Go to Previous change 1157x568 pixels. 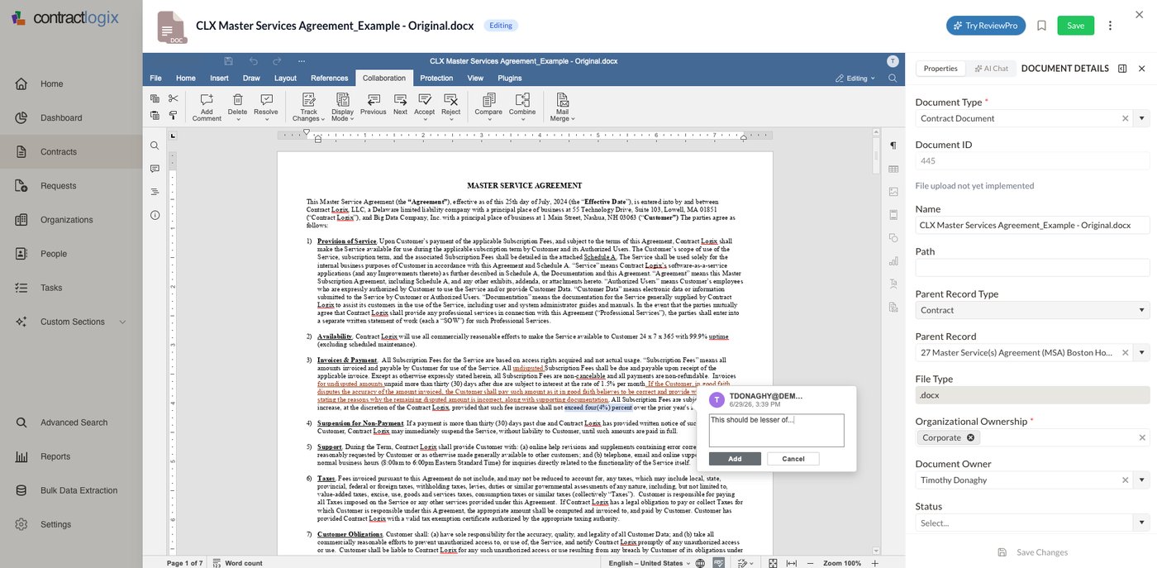click(373, 103)
